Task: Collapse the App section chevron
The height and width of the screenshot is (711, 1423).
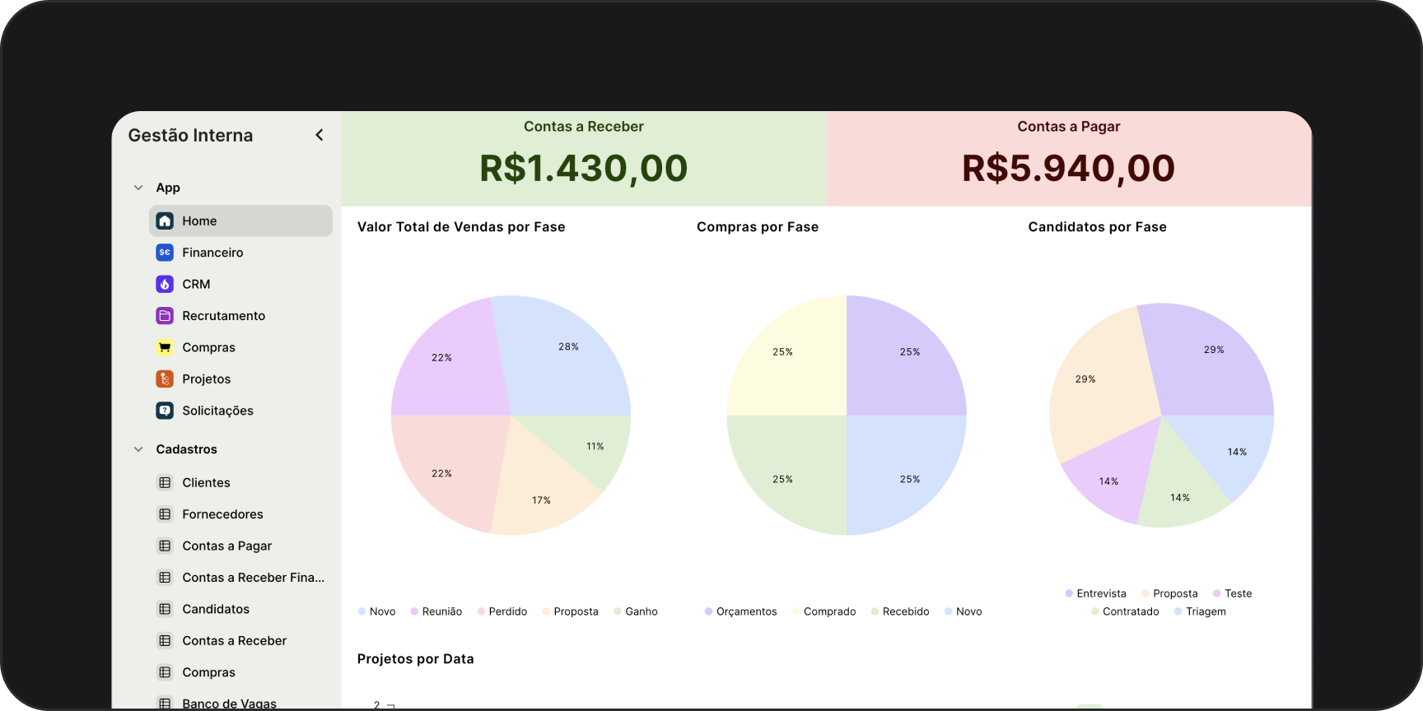Action: 138,188
